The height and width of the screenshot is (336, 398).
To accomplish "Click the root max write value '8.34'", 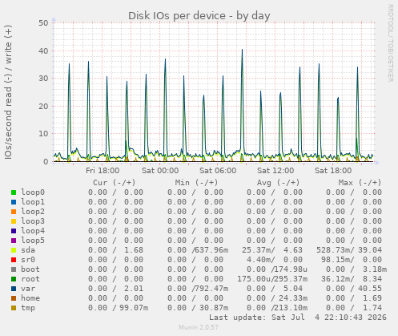I will click(x=372, y=279).
